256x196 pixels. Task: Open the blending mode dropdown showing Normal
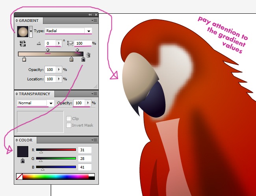coord(35,103)
